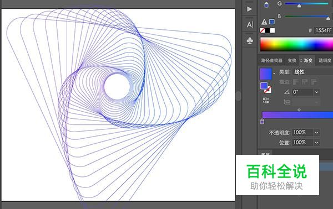333x209 pixels.
Task: Click the 位置 location field 100%
Action: tap(302, 143)
